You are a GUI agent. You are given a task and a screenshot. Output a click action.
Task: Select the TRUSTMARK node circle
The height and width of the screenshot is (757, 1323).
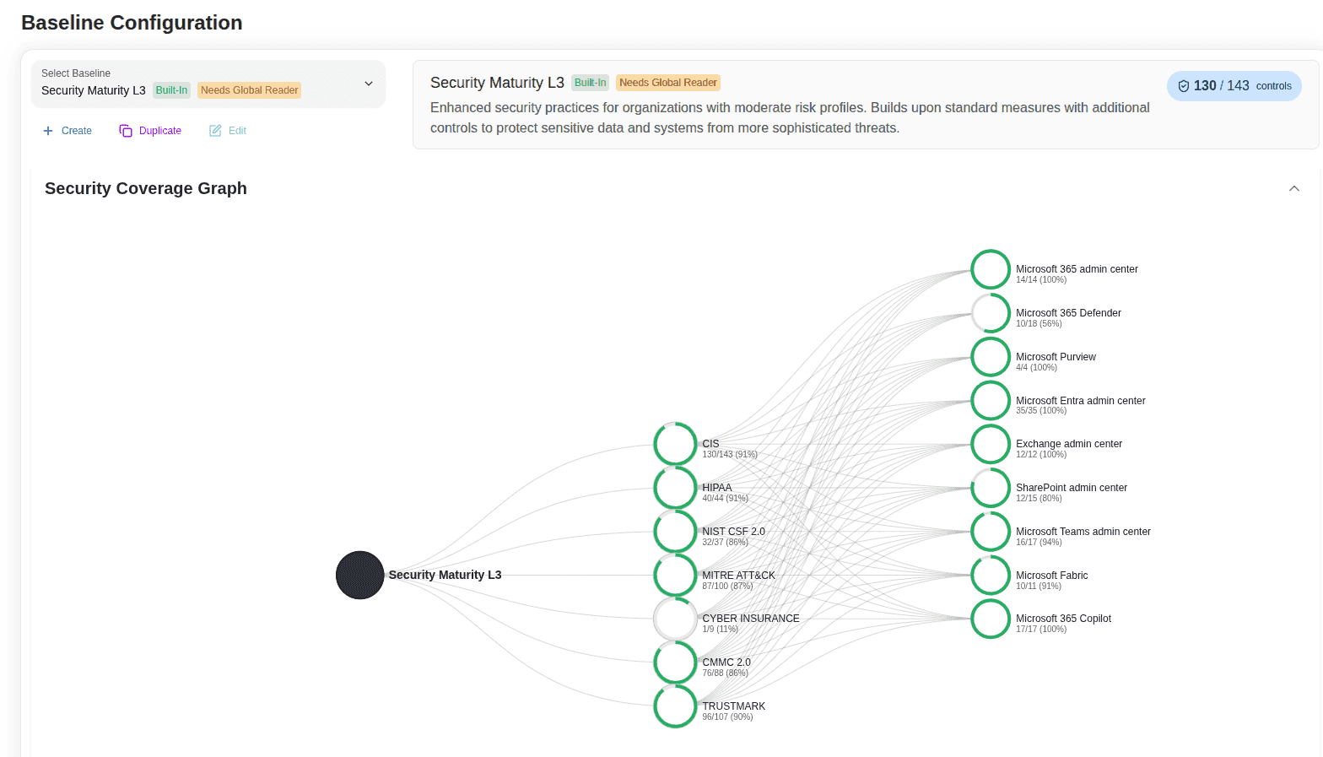tap(675, 706)
